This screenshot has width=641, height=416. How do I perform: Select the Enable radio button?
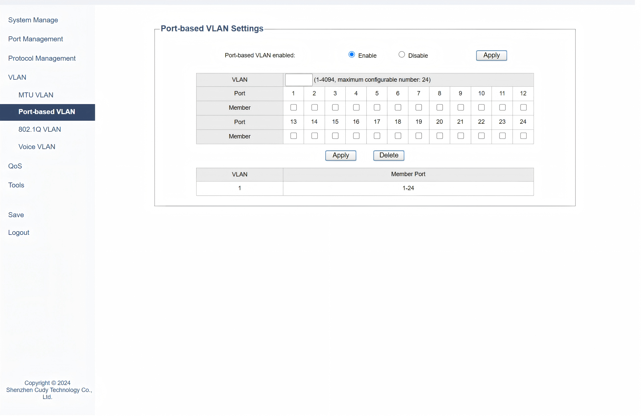tap(351, 55)
